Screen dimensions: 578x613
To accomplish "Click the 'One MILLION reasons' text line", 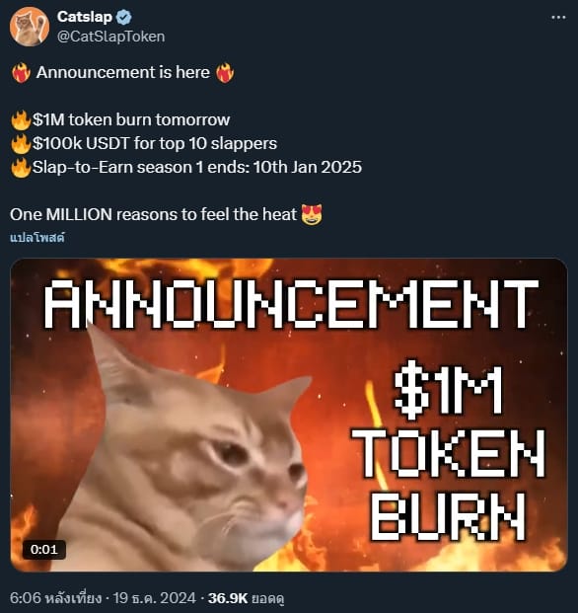I will coord(153,214).
